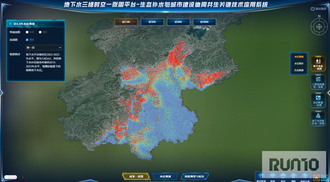Click the 近3-5年水位预测 panel title icon
The height and width of the screenshot is (182, 330).
(10, 24)
